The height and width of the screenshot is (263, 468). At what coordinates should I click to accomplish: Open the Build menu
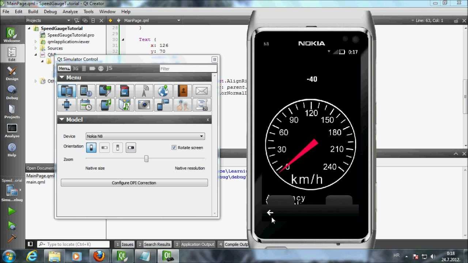[33, 12]
